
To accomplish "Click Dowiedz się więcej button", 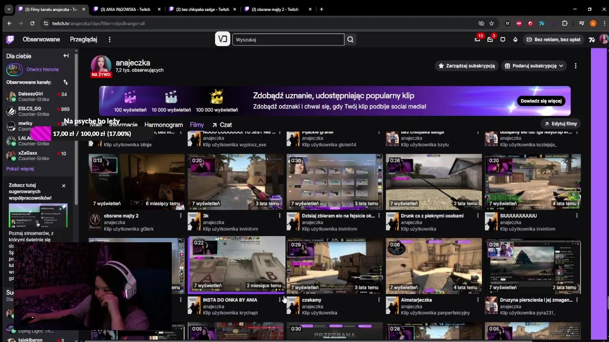I will pyautogui.click(x=541, y=101).
